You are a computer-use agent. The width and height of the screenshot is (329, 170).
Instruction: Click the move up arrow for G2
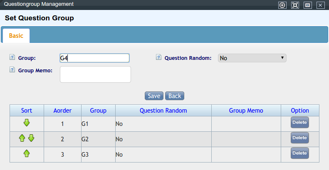[22, 138]
